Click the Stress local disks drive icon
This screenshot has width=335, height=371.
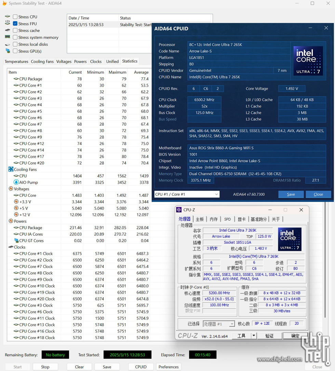point(8,44)
